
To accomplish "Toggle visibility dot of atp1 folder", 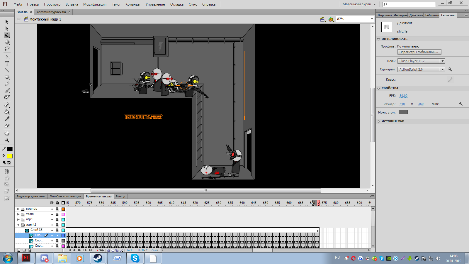I will pyautogui.click(x=52, y=220).
